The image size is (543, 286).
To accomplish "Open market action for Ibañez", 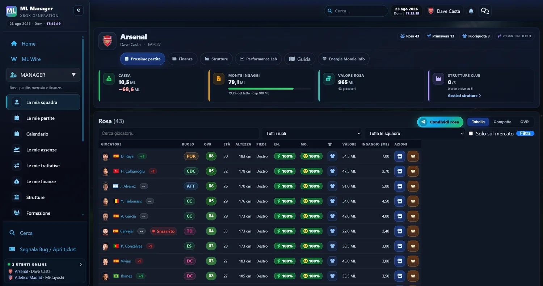I will point(400,276).
